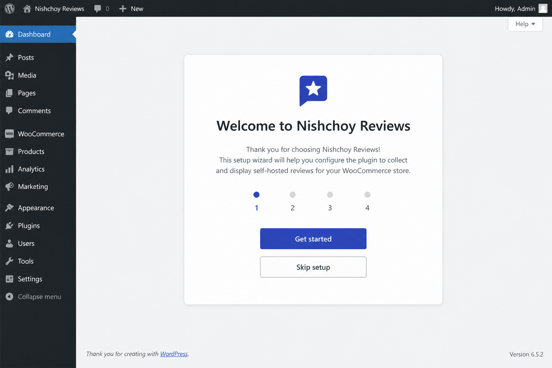
Task: Click the Products menu label
Action: click(31, 152)
